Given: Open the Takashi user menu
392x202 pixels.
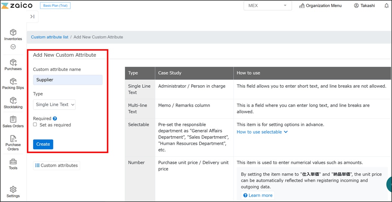Looking at the screenshot, I should (364, 6).
